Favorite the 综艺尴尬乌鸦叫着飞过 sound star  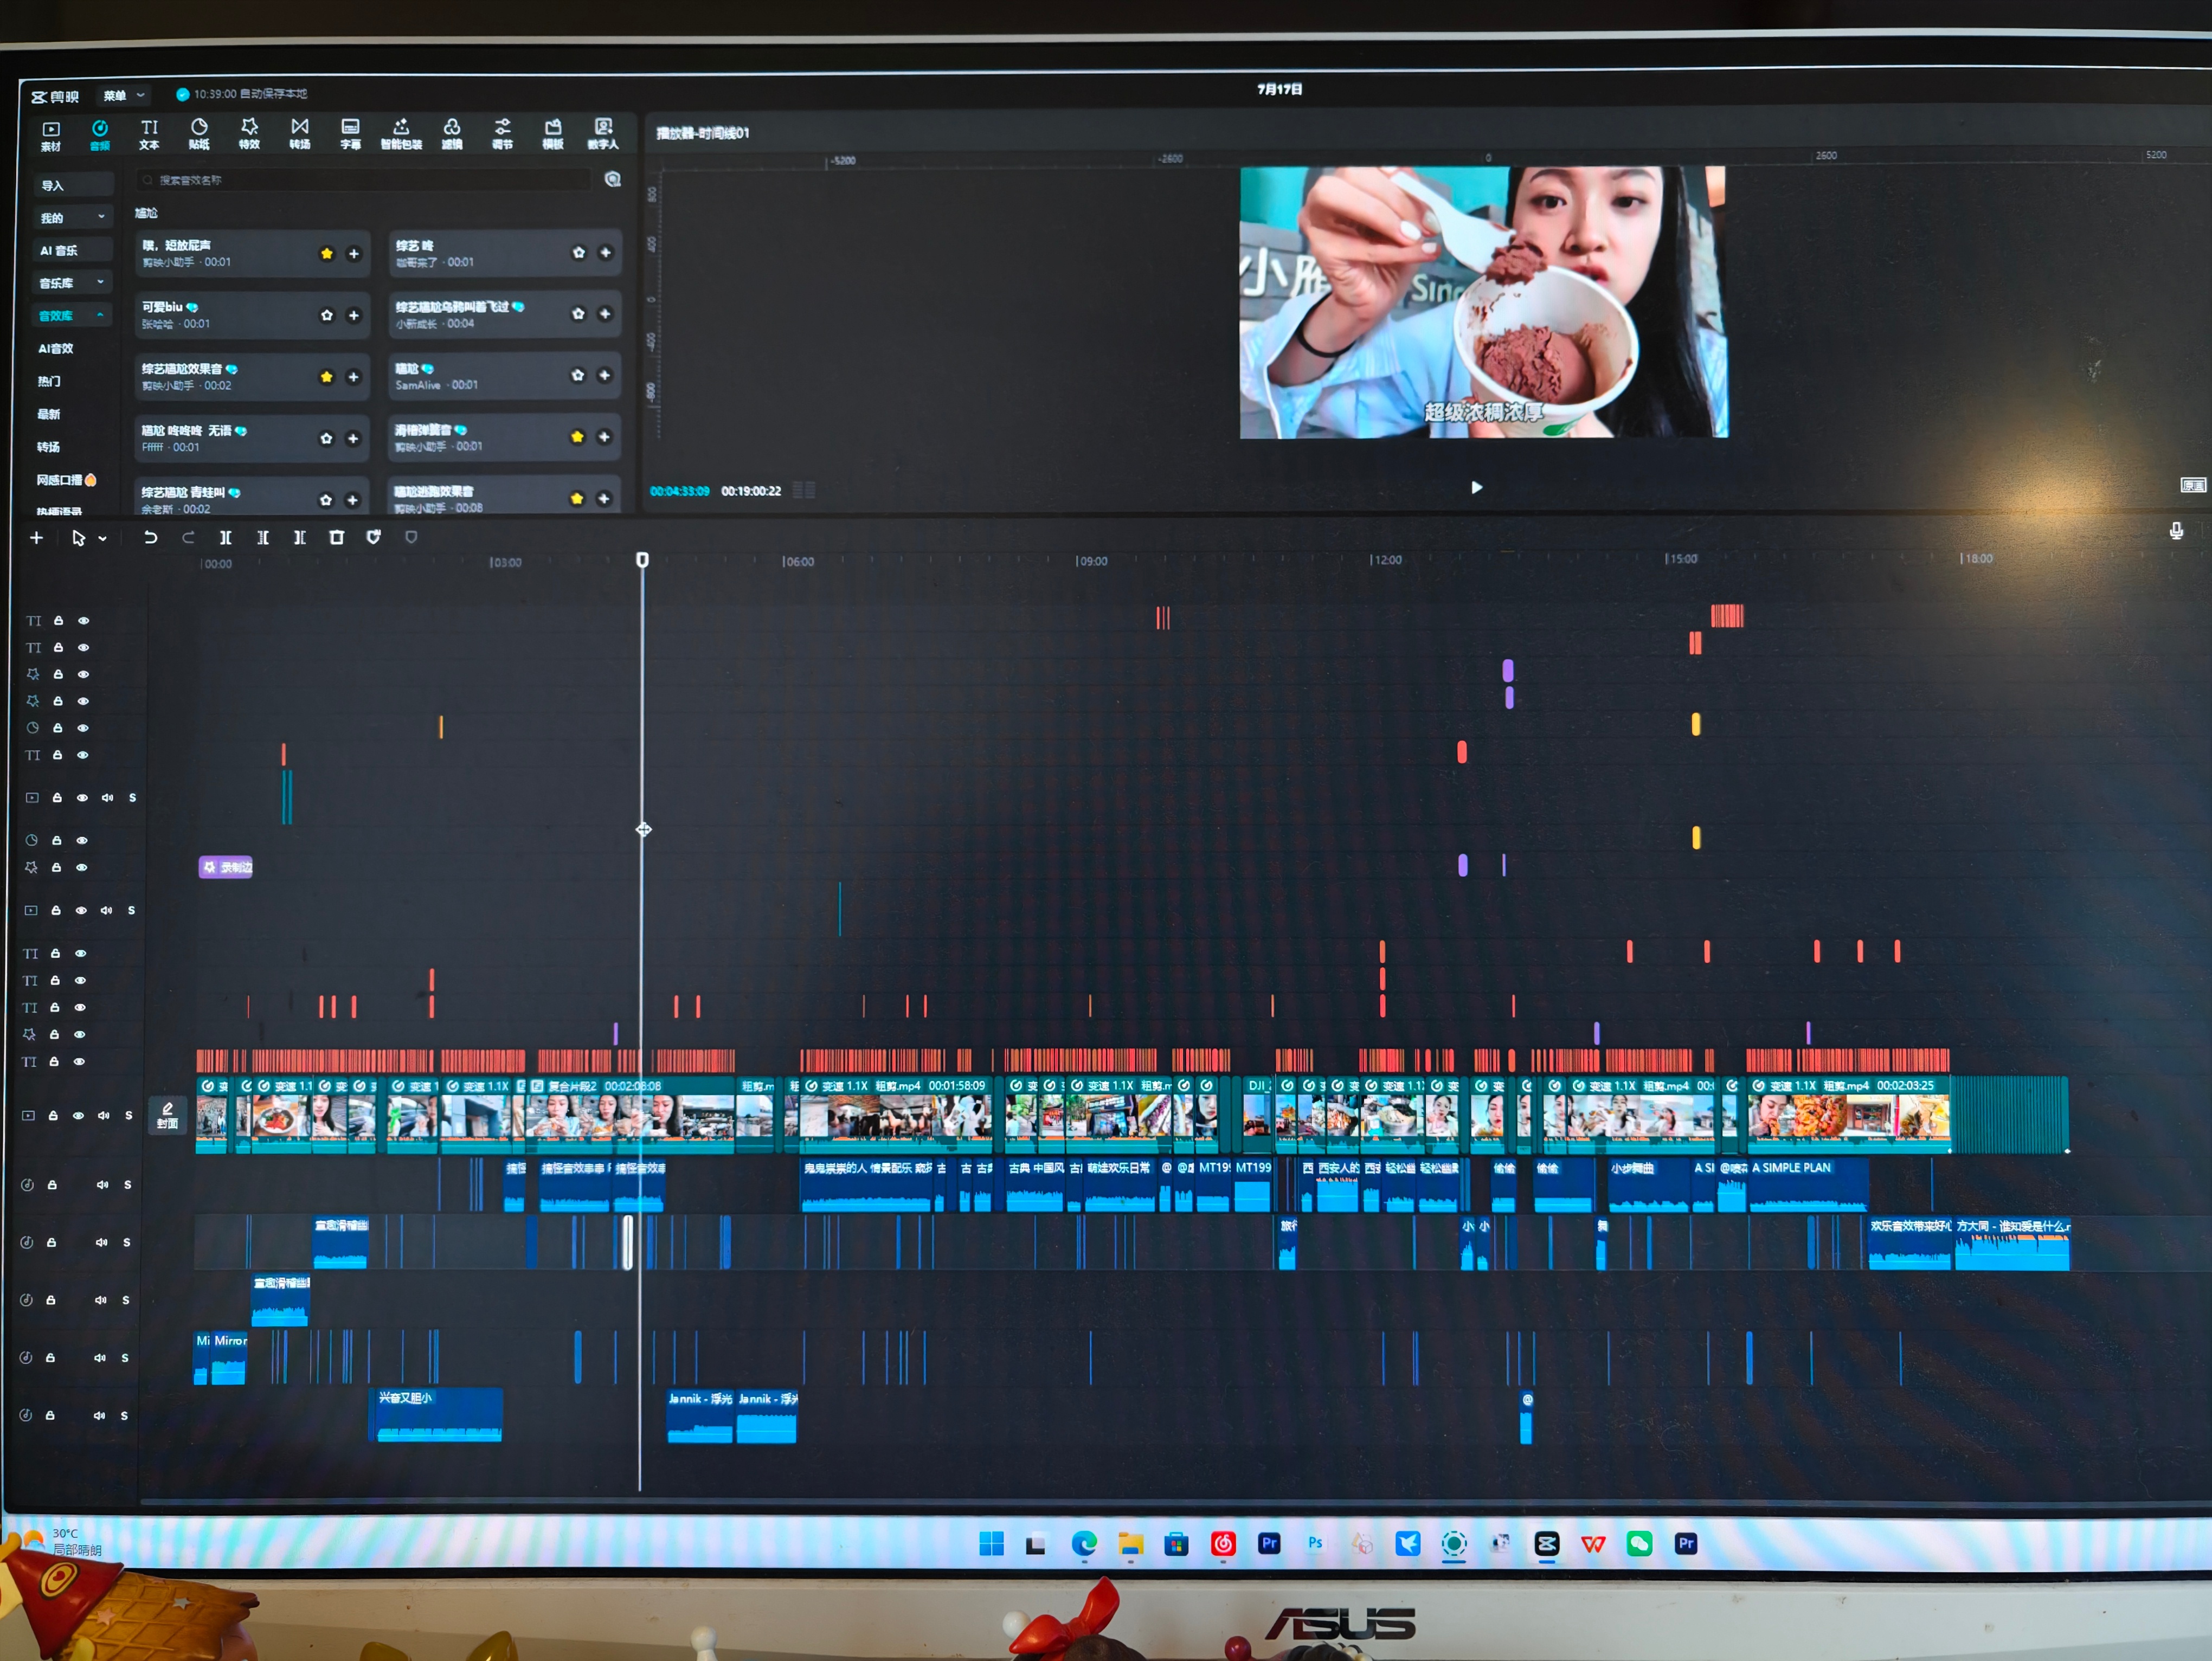click(x=578, y=314)
